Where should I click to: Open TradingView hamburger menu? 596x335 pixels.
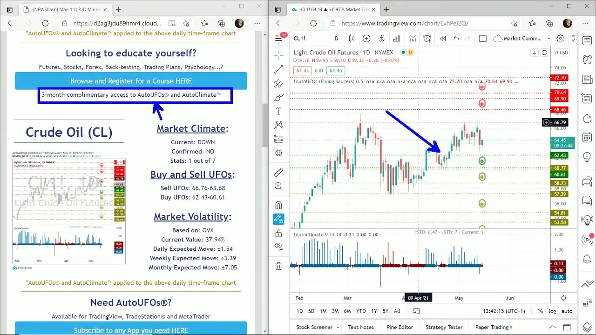278,39
